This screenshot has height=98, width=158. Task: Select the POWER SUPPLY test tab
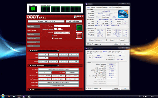(33, 42)
